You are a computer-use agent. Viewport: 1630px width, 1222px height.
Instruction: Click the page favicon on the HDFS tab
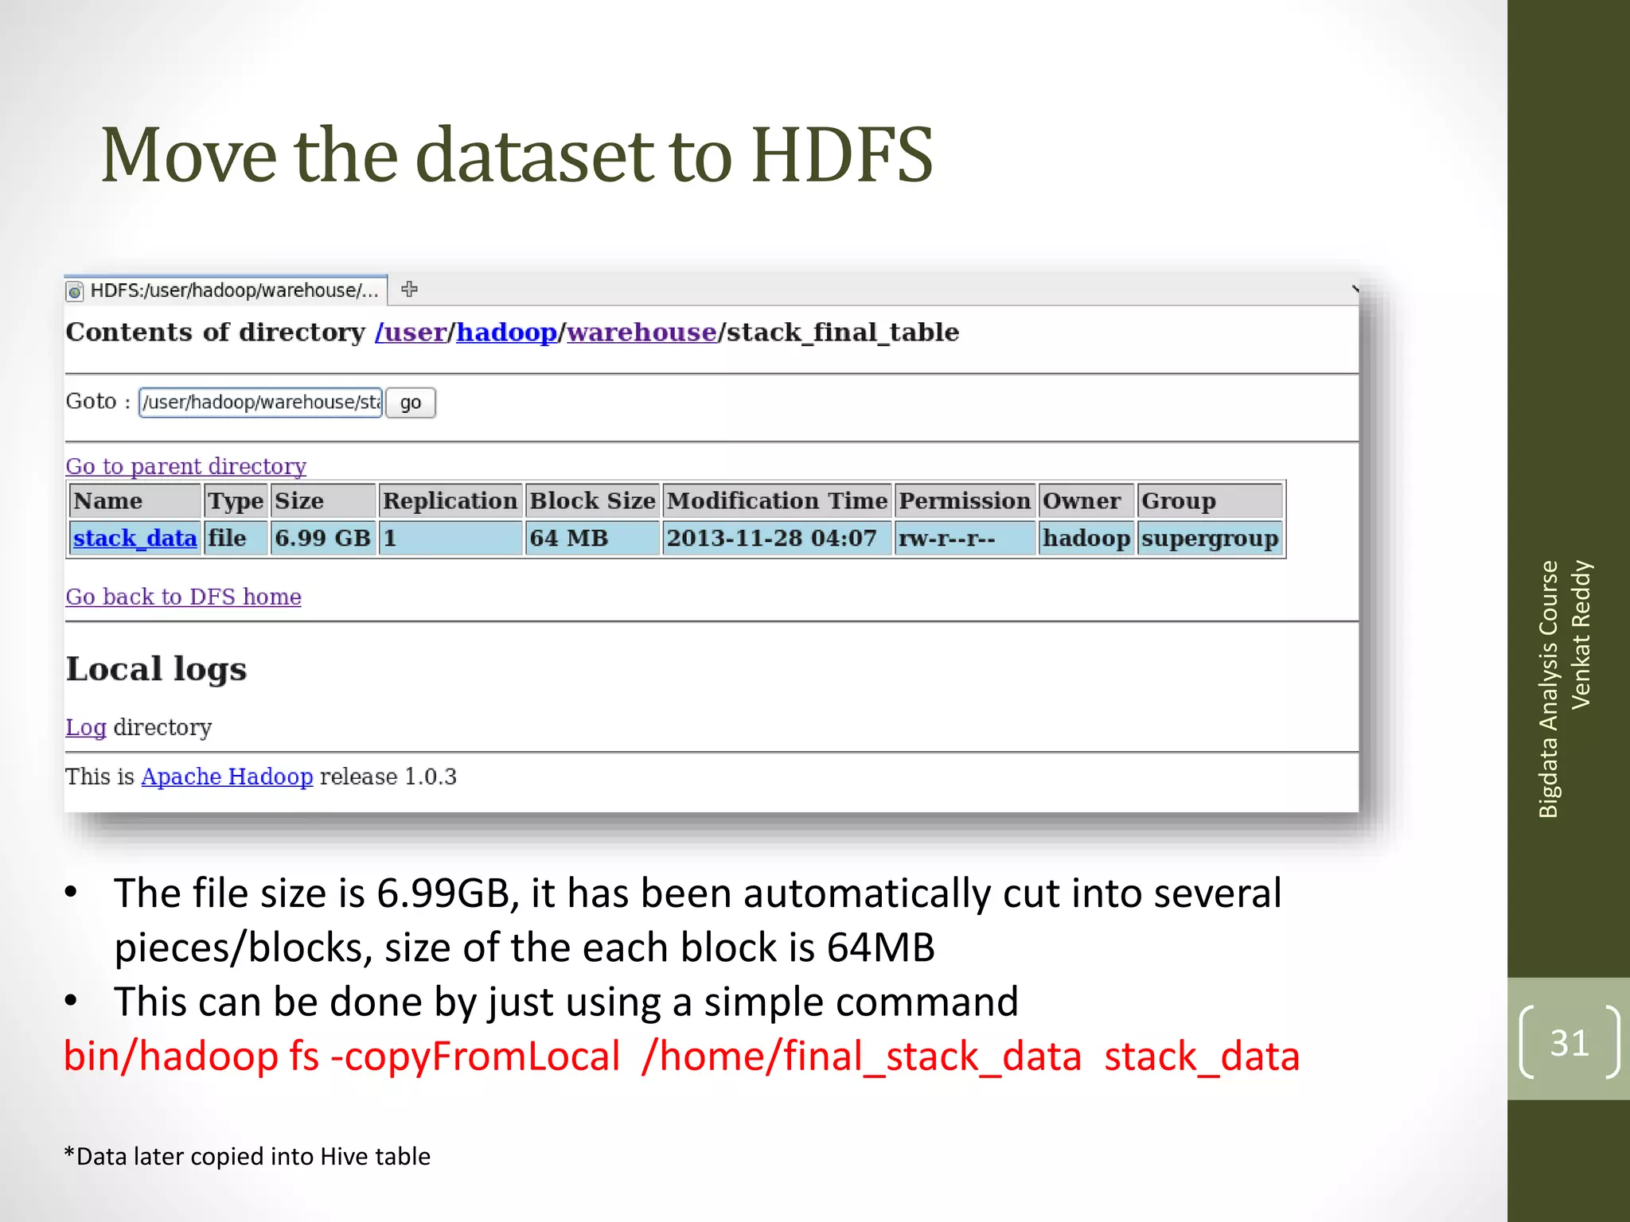click(75, 291)
